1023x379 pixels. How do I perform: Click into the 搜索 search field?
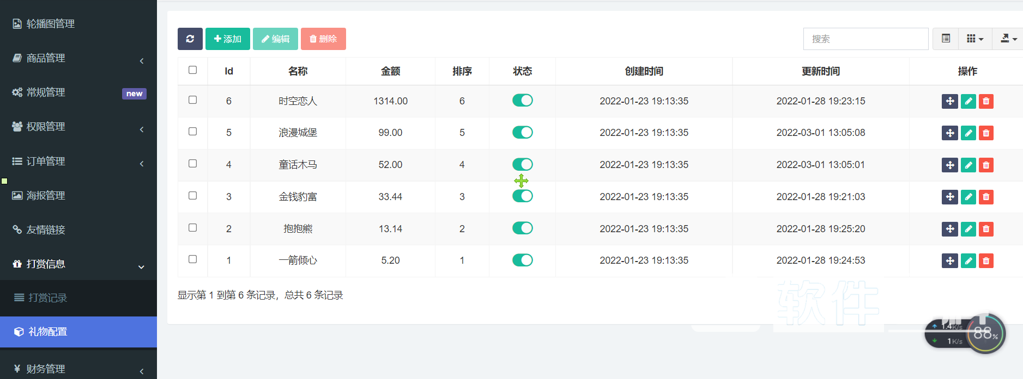point(865,39)
